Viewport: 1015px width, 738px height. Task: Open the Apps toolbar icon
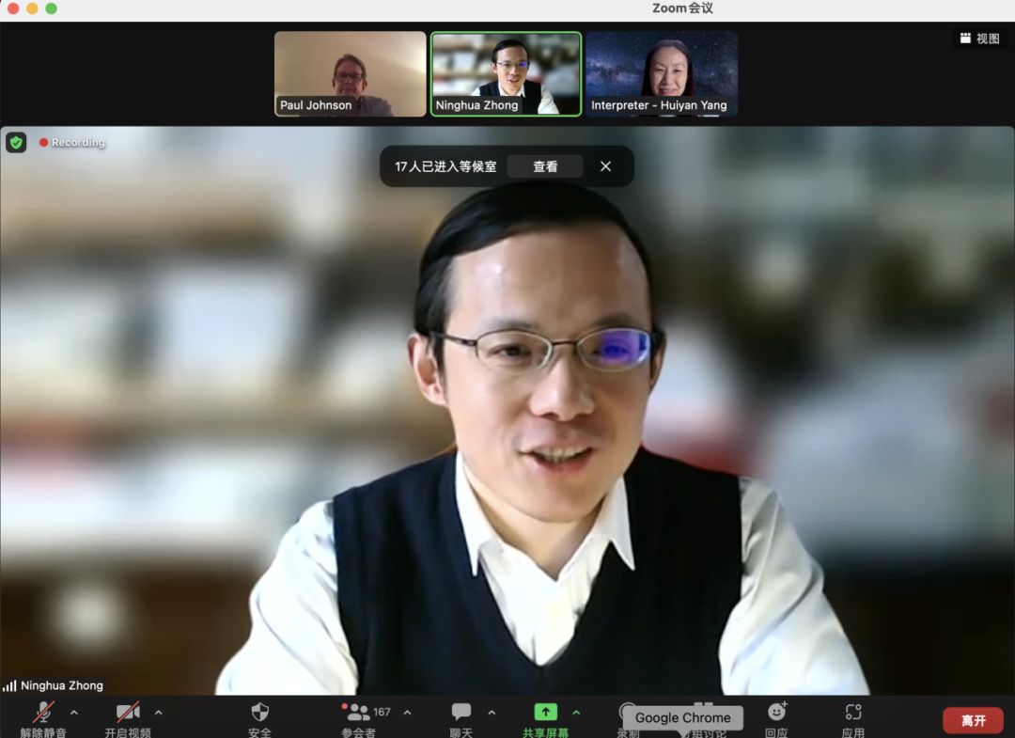(853, 719)
